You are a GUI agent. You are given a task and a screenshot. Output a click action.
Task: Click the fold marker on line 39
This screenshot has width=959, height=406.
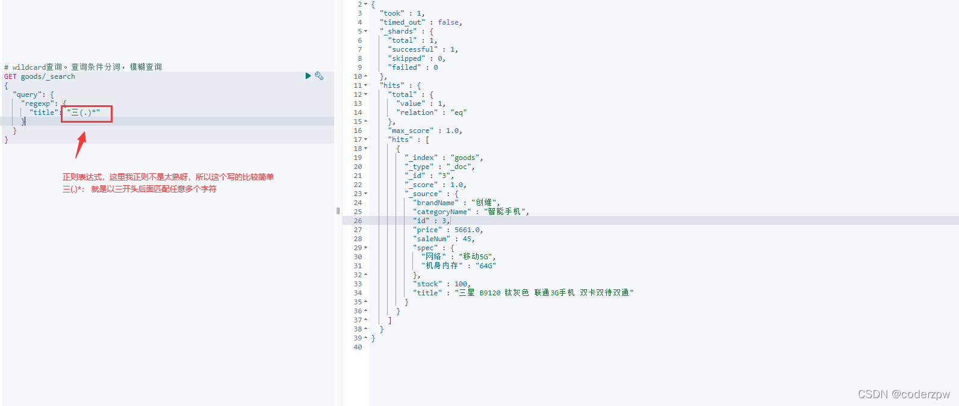point(365,338)
